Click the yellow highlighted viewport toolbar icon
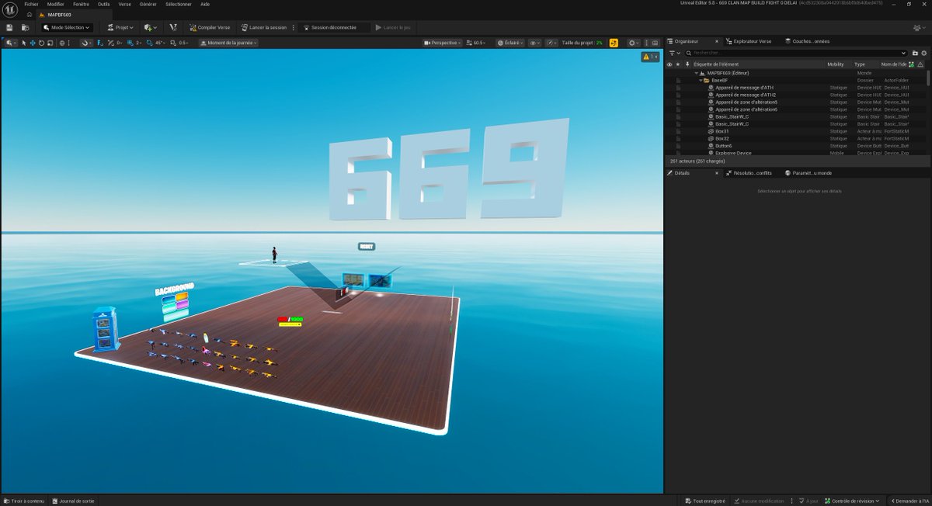 tap(614, 43)
